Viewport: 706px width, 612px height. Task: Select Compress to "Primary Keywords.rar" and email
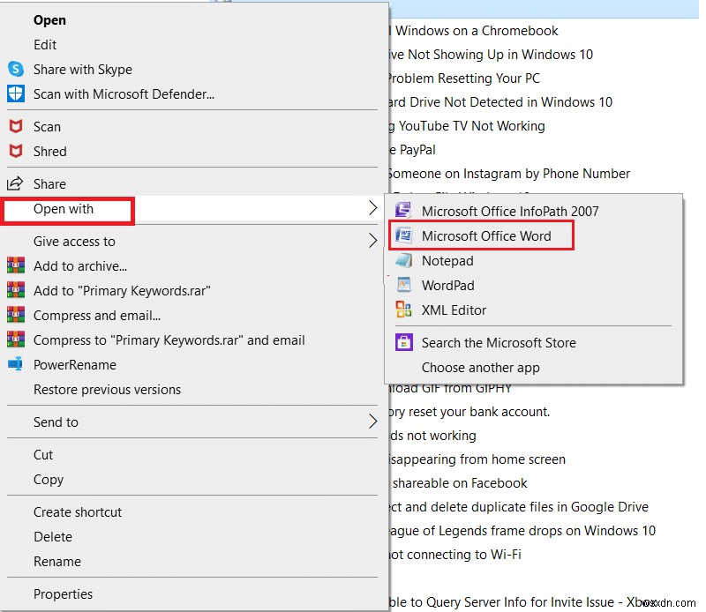point(193,340)
